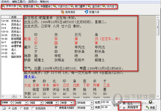Open the 流月流日 tool
Image resolution: width=161 pixels, height=111 pixels.
click(68, 12)
